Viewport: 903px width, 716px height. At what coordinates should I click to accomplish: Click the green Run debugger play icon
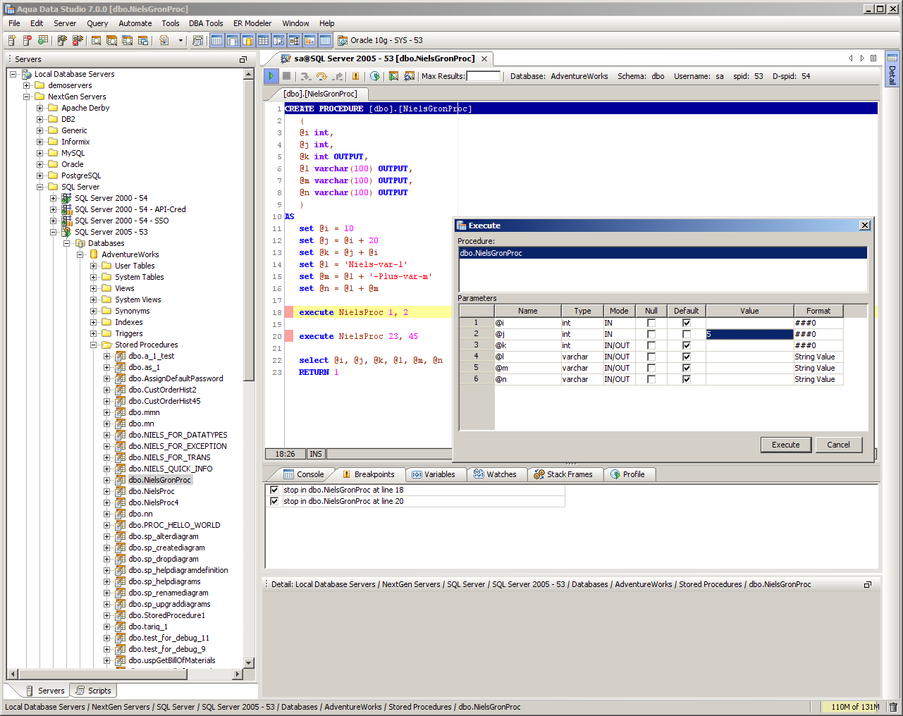pyautogui.click(x=271, y=76)
